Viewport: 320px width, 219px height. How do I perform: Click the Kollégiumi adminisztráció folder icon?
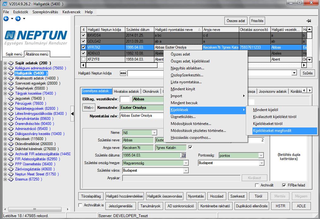[x=11, y=68]
